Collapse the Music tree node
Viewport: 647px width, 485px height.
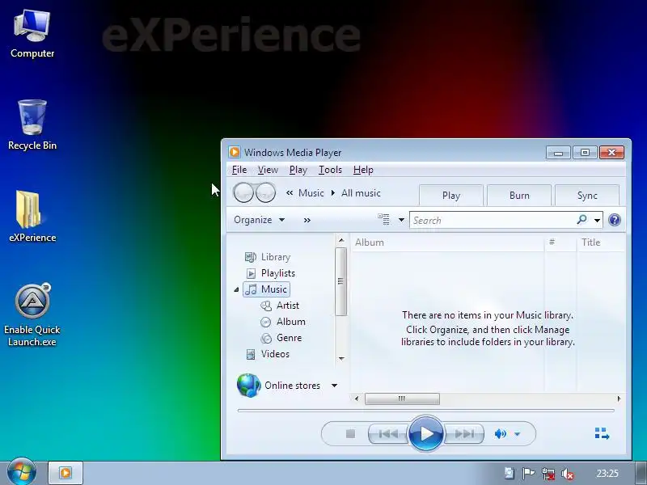236,289
